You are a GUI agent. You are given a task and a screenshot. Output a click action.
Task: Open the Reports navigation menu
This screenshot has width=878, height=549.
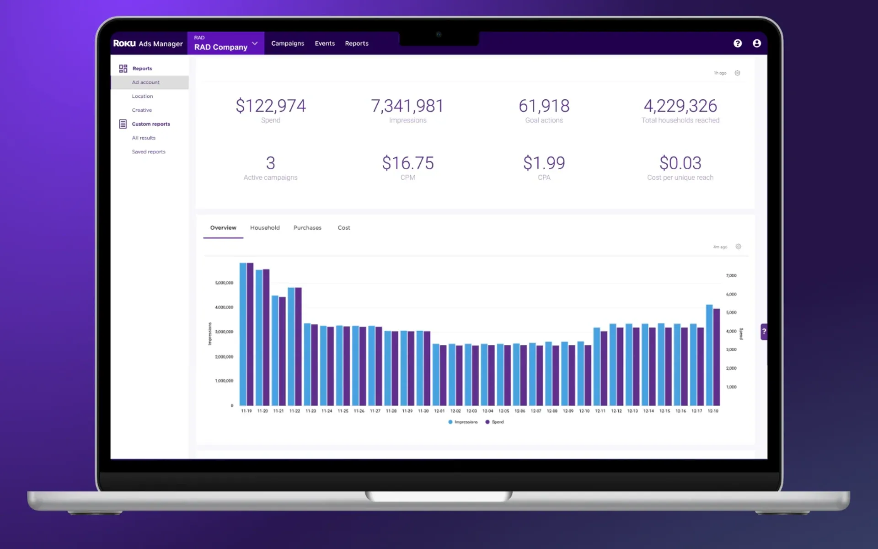(x=357, y=43)
